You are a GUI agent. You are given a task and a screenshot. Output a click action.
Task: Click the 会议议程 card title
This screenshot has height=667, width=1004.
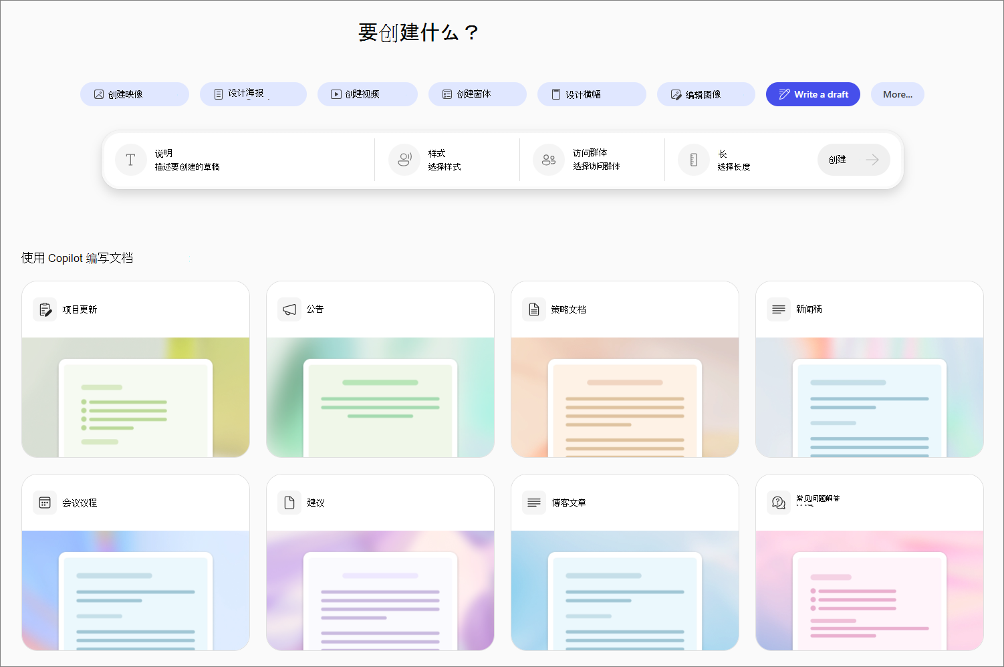pyautogui.click(x=80, y=503)
